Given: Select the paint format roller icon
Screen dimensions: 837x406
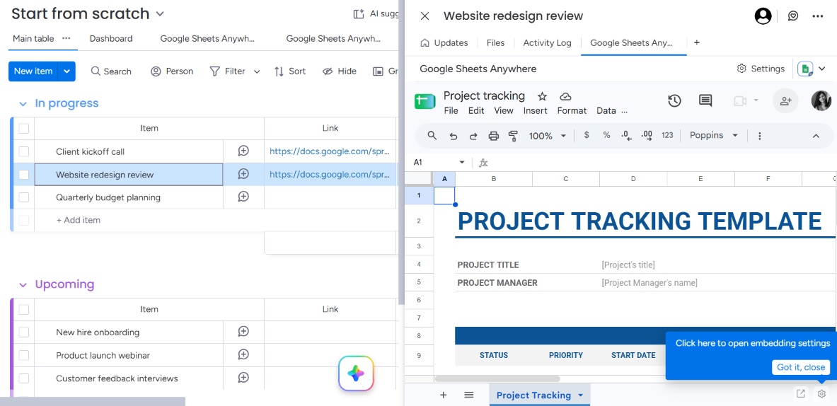Looking at the screenshot, I should pyautogui.click(x=513, y=136).
